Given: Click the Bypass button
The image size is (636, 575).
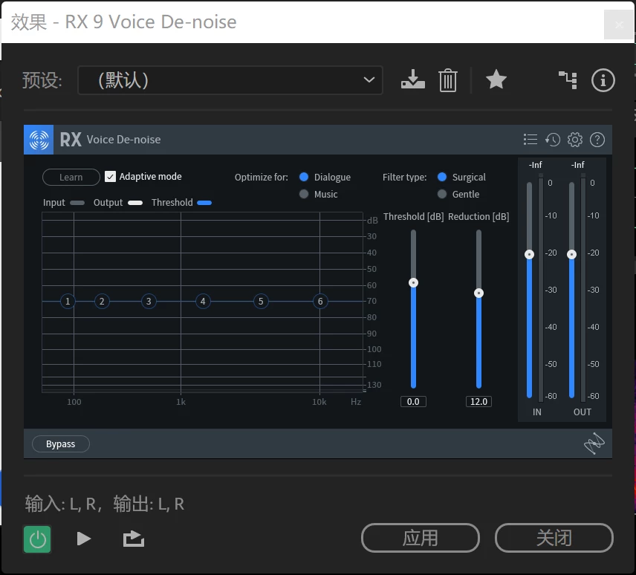Looking at the screenshot, I should tap(60, 444).
